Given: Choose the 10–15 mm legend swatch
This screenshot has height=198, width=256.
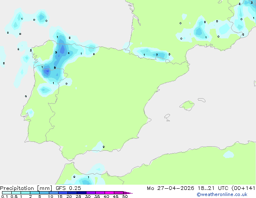Looking at the screenshot, I should point(53,193).
